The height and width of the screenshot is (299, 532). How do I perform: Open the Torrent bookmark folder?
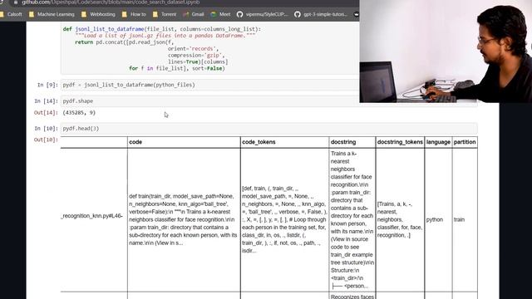coord(165,14)
